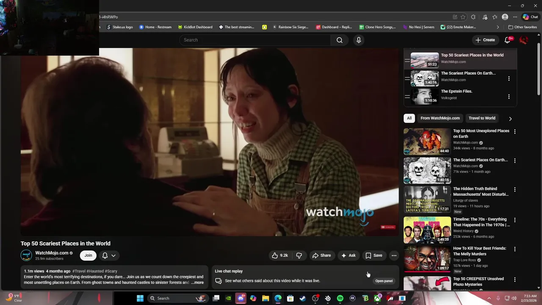
Task: Open Other favorites folder
Action: tap(523, 27)
